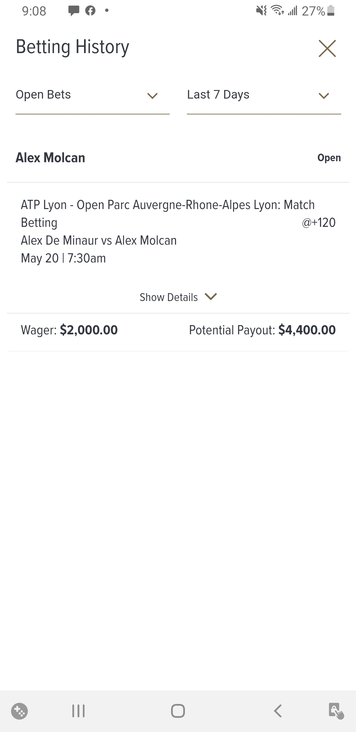356x732 pixels.
Task: Open the Last 7 Days dropdown
Action: click(264, 95)
